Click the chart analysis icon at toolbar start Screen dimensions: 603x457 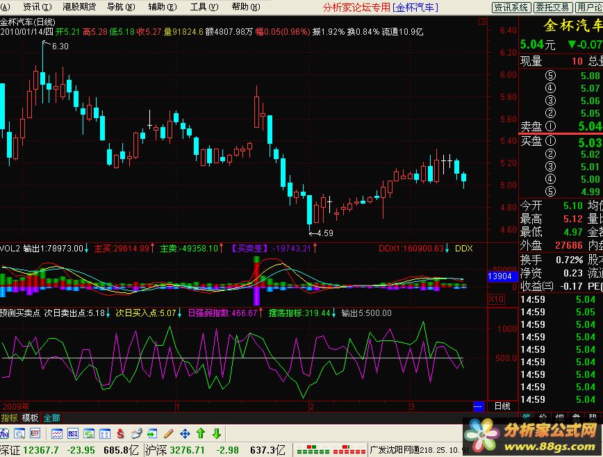tap(3, 434)
